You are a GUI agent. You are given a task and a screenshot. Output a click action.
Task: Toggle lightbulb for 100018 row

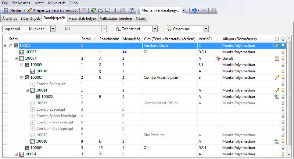[x=283, y=141]
